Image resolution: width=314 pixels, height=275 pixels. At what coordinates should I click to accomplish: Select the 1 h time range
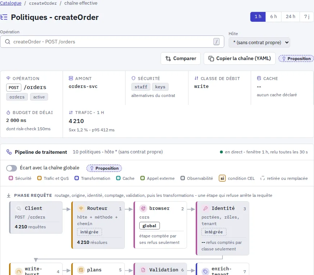pyautogui.click(x=258, y=17)
